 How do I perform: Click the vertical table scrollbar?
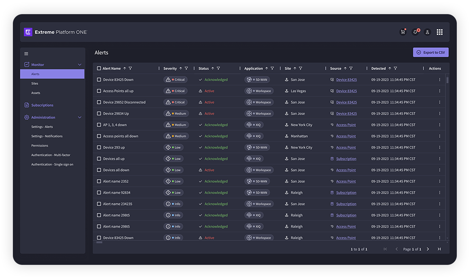(x=447, y=80)
